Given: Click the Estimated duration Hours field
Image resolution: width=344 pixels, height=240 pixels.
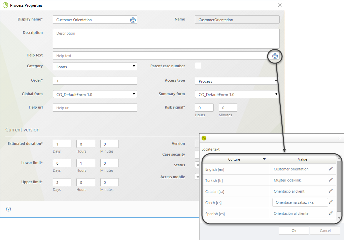Looking at the screenshot, I should (x=86, y=144).
